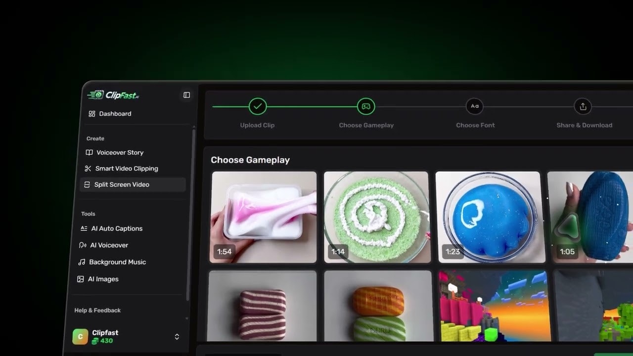Click the Choose Font Aa icon
Image resolution: width=633 pixels, height=356 pixels.
(475, 106)
